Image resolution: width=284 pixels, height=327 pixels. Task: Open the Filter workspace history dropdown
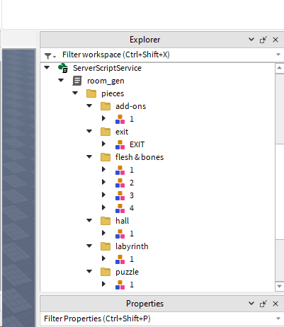278,54
